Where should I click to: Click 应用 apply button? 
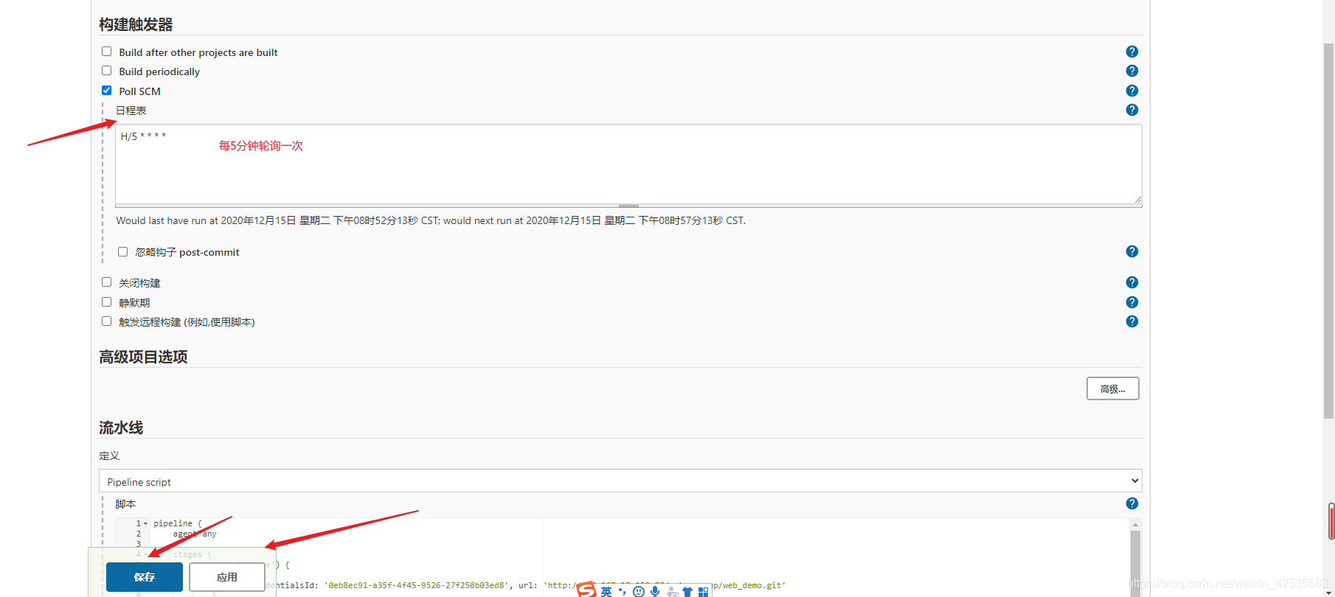227,577
